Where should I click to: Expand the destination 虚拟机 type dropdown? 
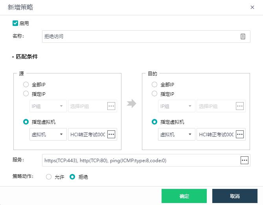176,134
